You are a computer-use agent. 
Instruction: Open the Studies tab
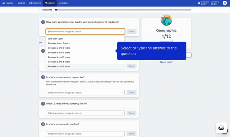21,3
